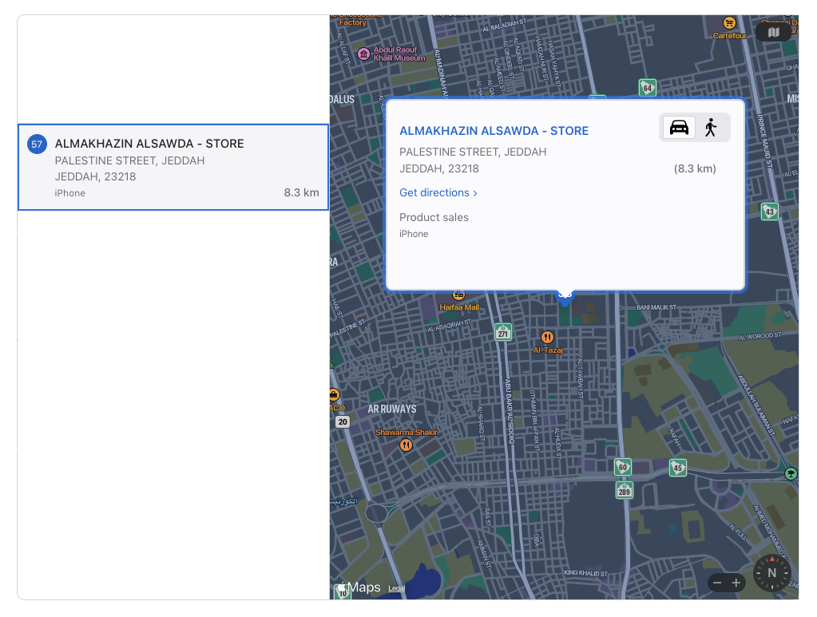This screenshot has height=617, width=817.
Task: Click the route 271 highway shield
Action: [502, 331]
